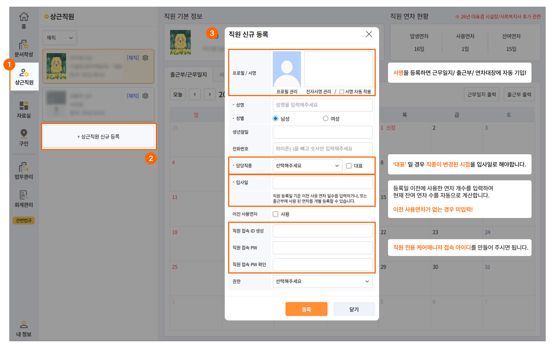The width and height of the screenshot is (555, 348).
Task: Expand the 담당직종 dropdown
Action: 307,166
